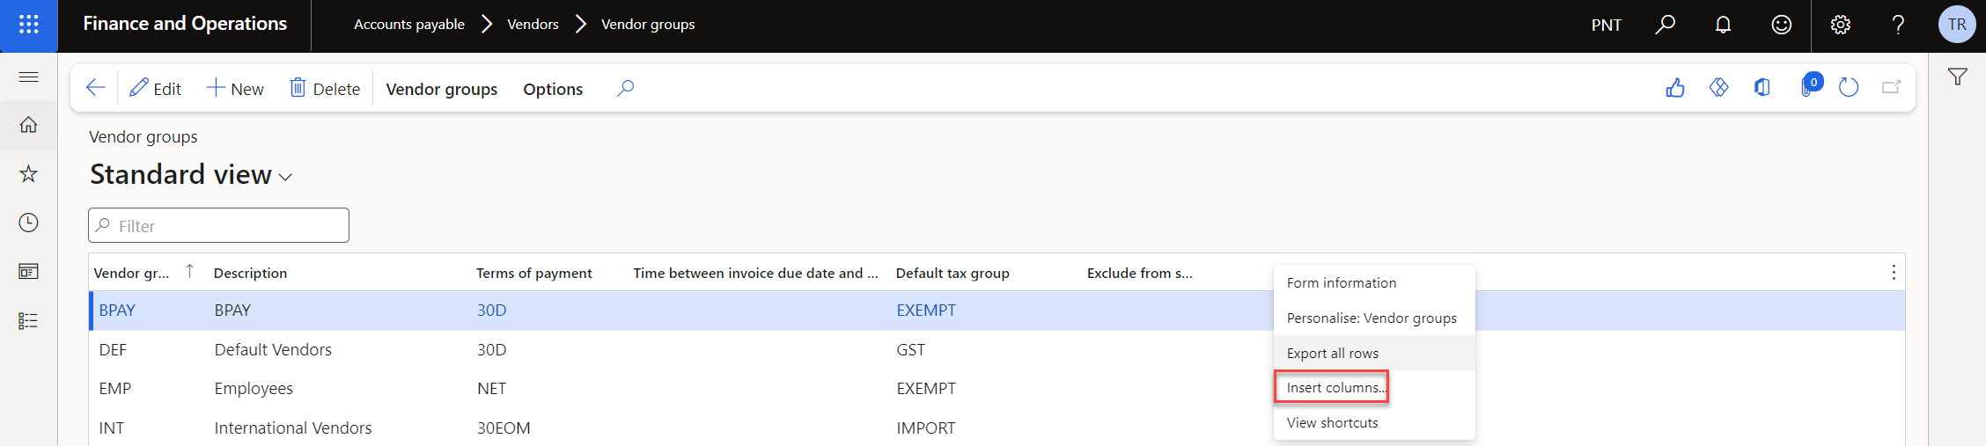
Task: Open Accounts payable breadcrumb
Action: coord(408,25)
